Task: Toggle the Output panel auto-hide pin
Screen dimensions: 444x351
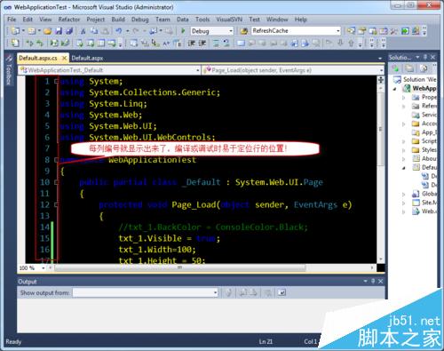Action: click(373, 281)
